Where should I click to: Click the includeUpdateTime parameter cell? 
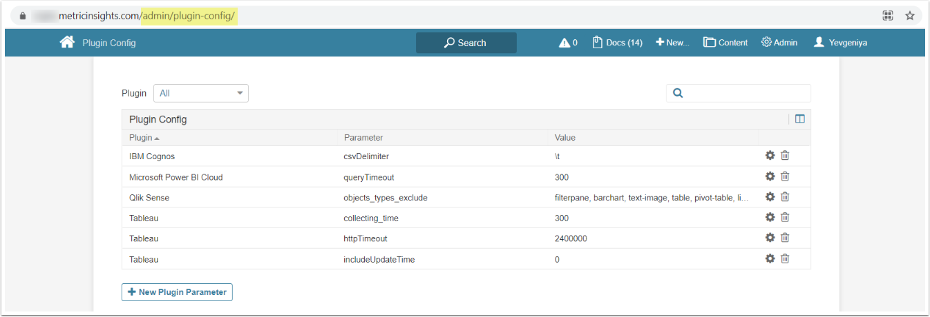[x=379, y=260]
